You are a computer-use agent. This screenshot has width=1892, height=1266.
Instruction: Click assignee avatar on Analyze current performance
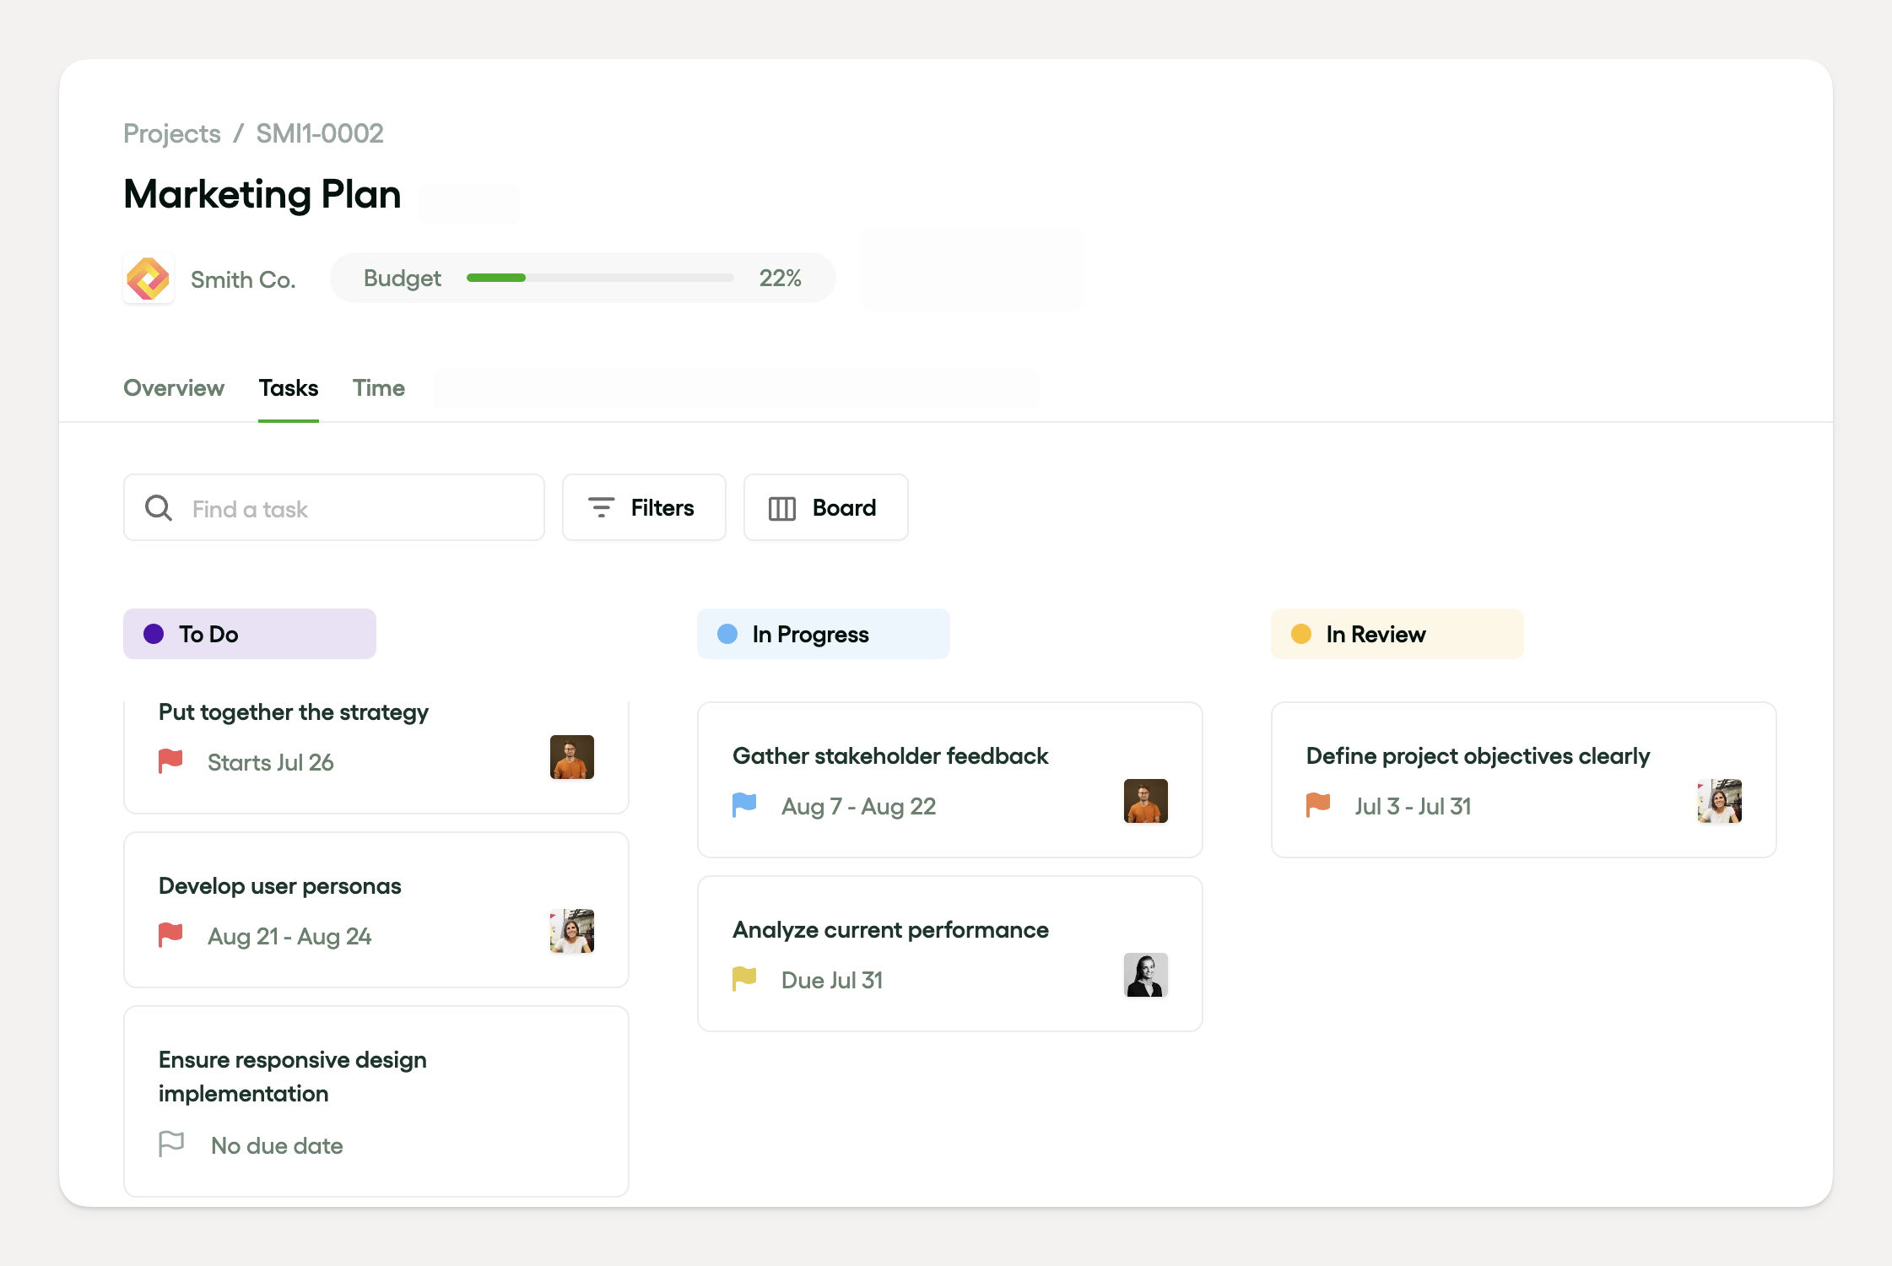[x=1145, y=975]
